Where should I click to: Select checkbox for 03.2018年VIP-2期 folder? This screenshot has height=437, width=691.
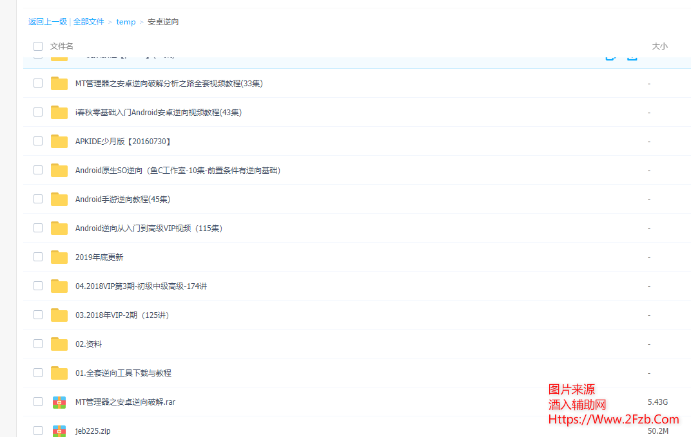pos(38,315)
